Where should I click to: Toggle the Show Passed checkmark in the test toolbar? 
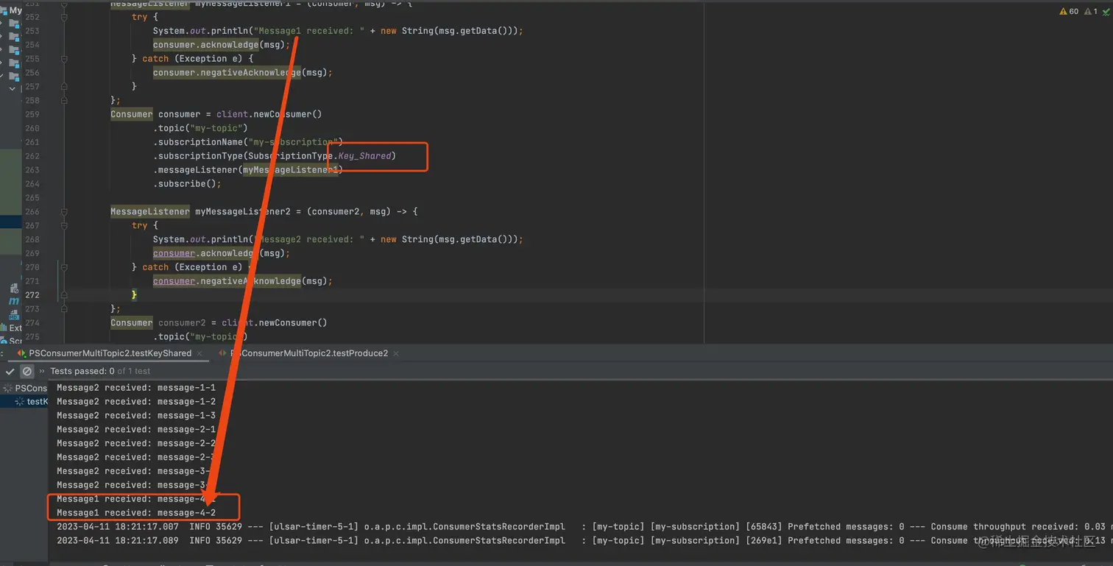click(x=10, y=372)
